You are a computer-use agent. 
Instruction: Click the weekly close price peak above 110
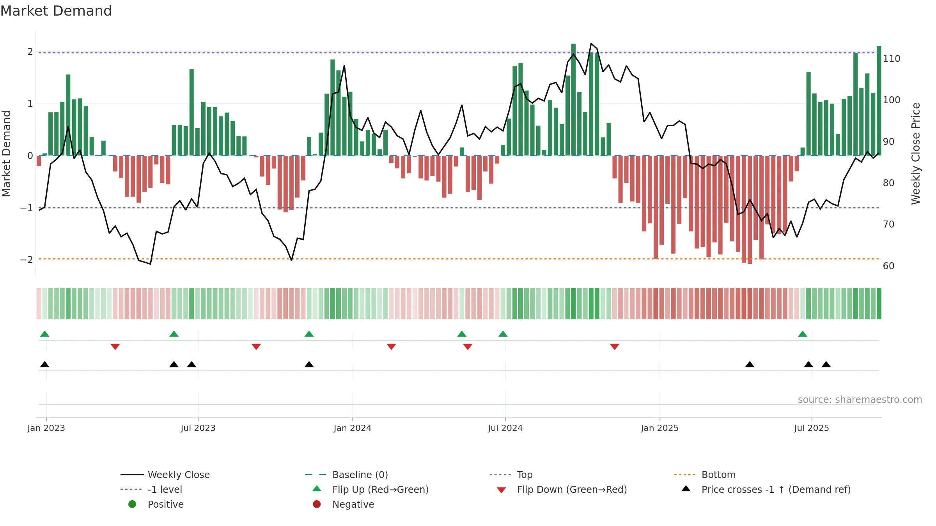click(591, 44)
